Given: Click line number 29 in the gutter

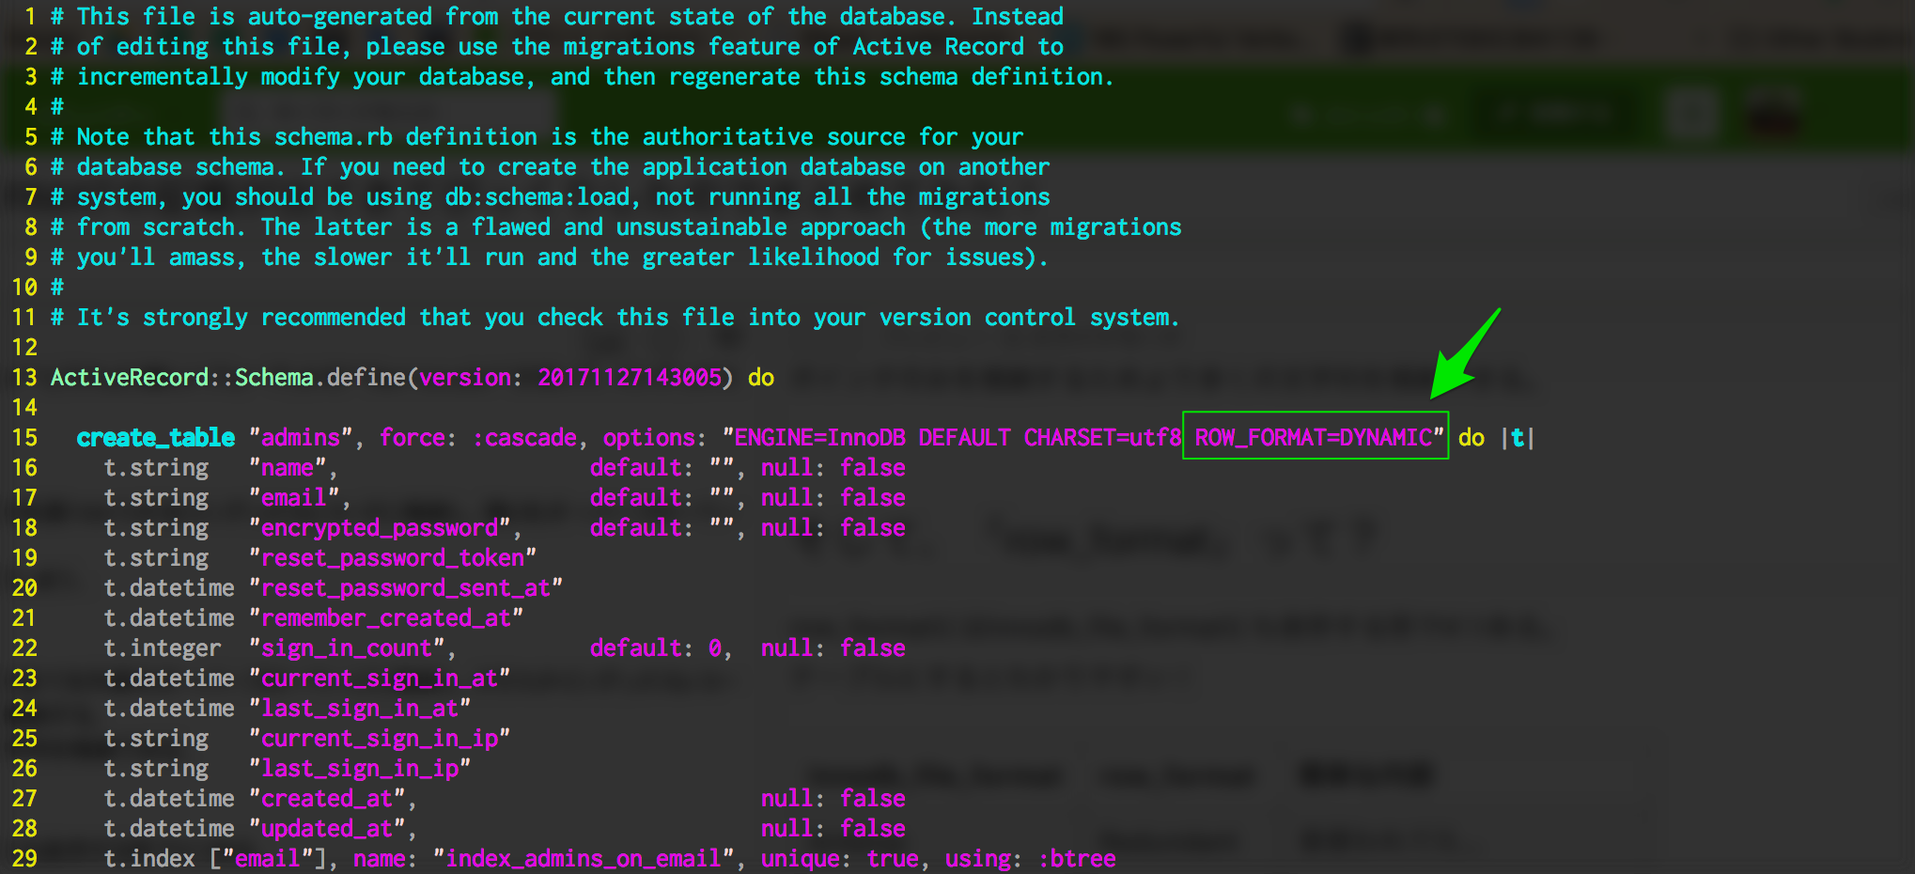Looking at the screenshot, I should pyautogui.click(x=24, y=859).
